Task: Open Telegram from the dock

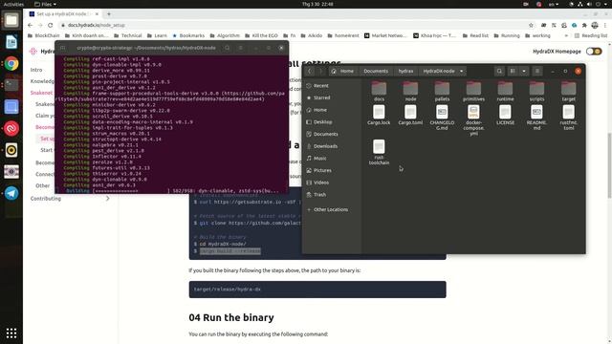Action: click(11, 193)
